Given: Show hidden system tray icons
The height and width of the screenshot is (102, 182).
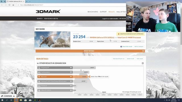Looking at the screenshot, I should [x=164, y=100].
